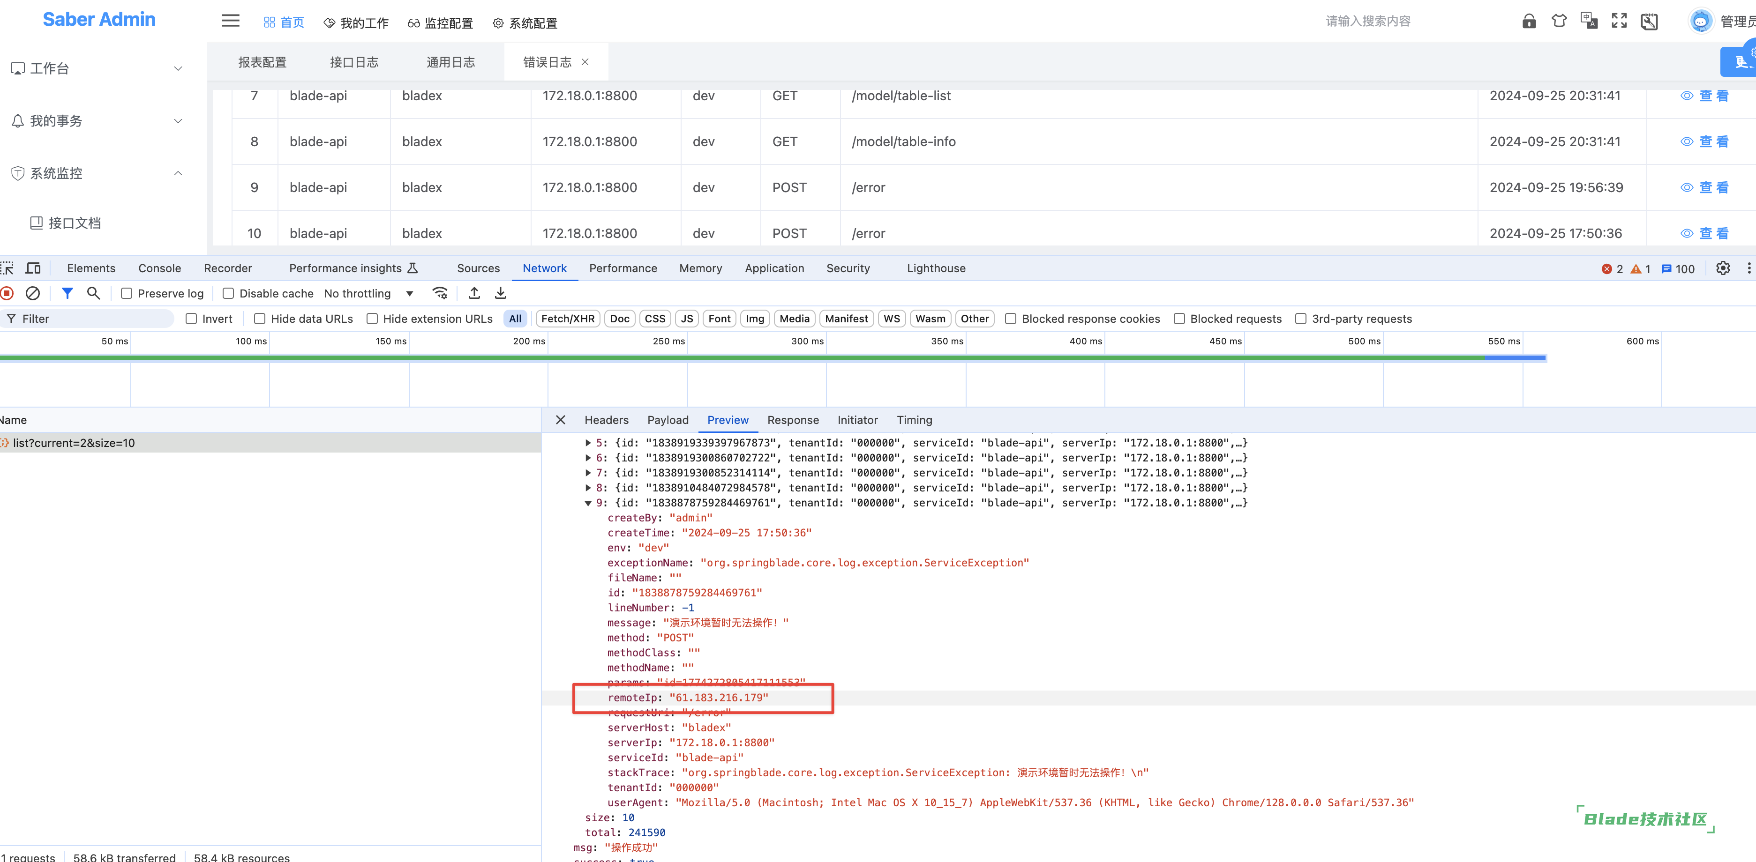1756x862 pixels.
Task: Toggle the network filter funnel icon
Action: 67,294
